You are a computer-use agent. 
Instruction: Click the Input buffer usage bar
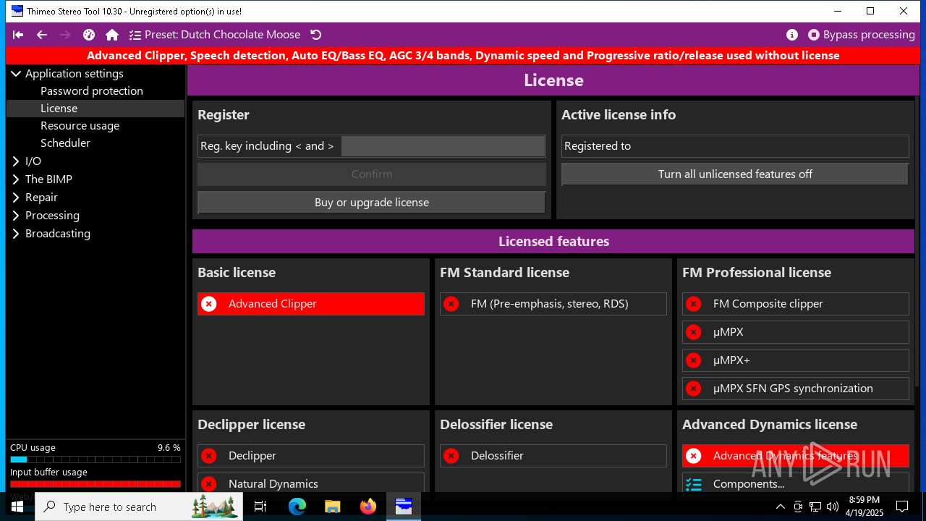[x=95, y=484]
